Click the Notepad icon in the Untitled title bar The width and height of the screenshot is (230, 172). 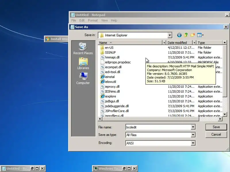tap(73, 15)
